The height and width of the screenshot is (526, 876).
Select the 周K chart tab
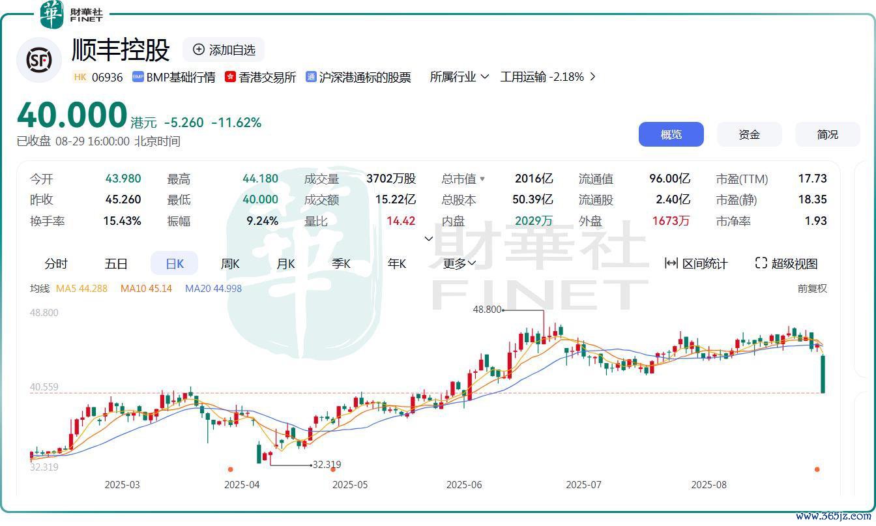(230, 263)
